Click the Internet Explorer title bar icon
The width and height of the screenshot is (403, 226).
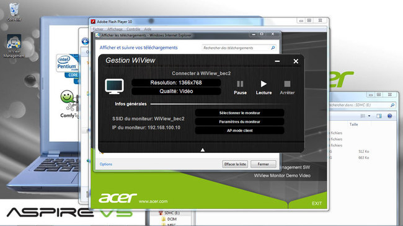[98, 35]
